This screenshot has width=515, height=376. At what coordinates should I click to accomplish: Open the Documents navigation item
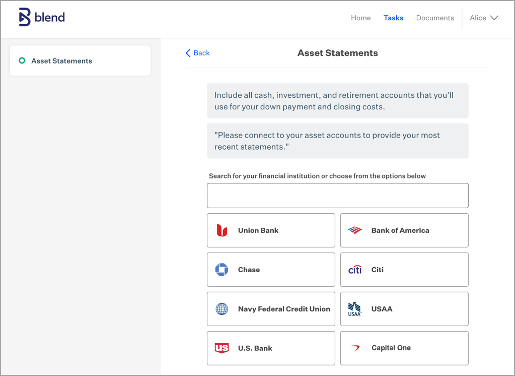point(435,18)
